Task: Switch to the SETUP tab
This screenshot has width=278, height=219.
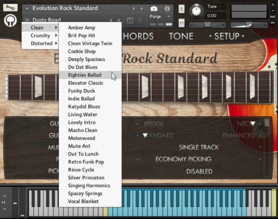Action: pyautogui.click(x=227, y=36)
